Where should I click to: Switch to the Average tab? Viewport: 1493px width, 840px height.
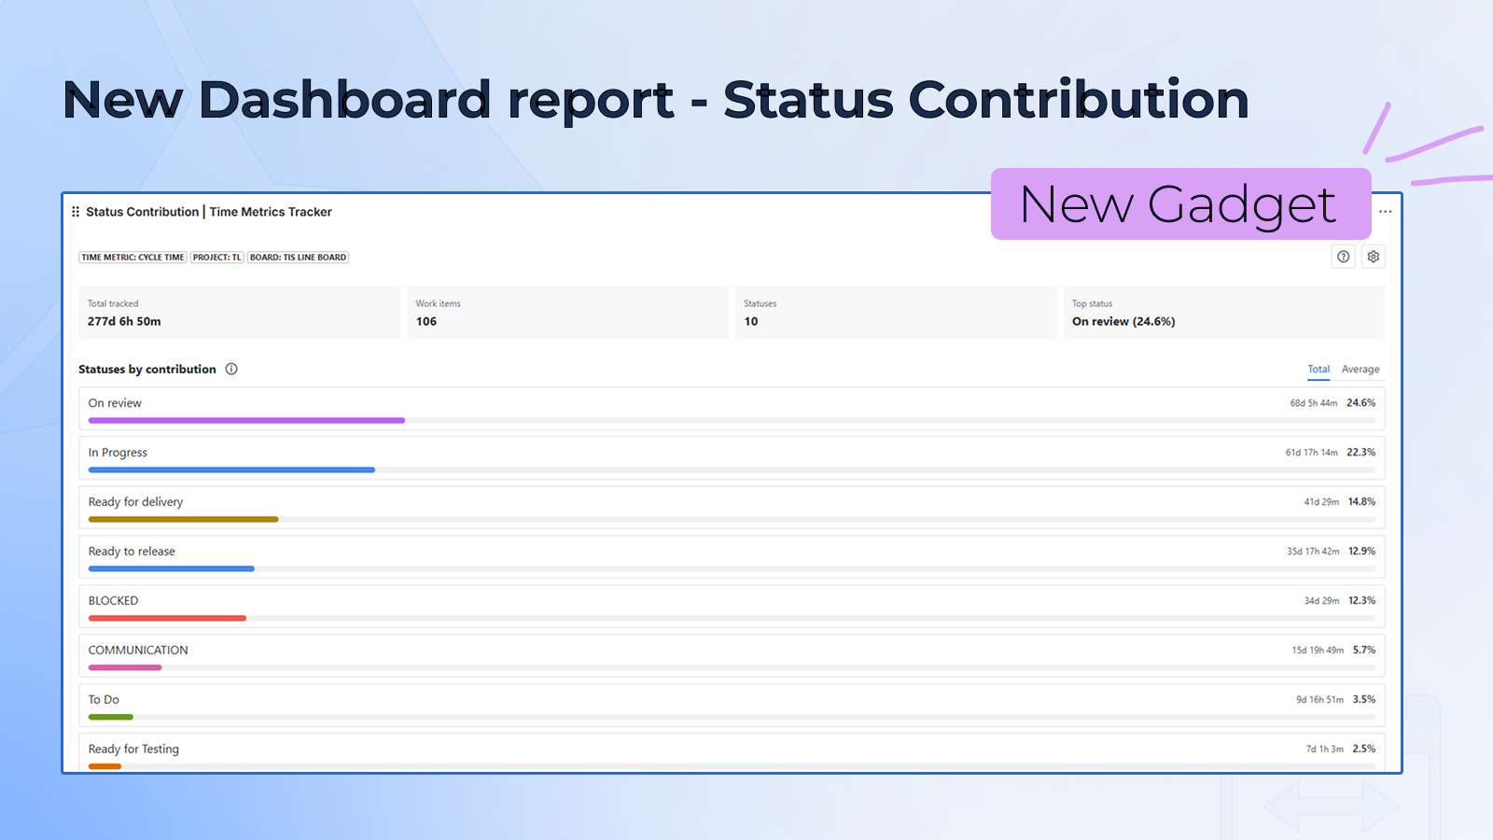coord(1360,370)
